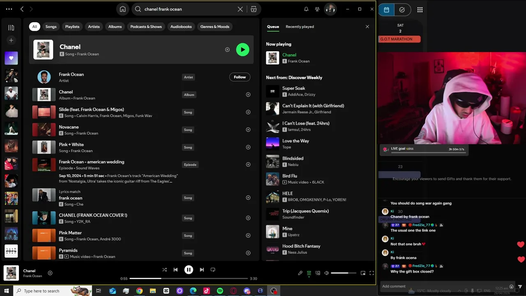Open the Browse icon beside search
The width and height of the screenshot is (526, 296).
click(x=254, y=9)
